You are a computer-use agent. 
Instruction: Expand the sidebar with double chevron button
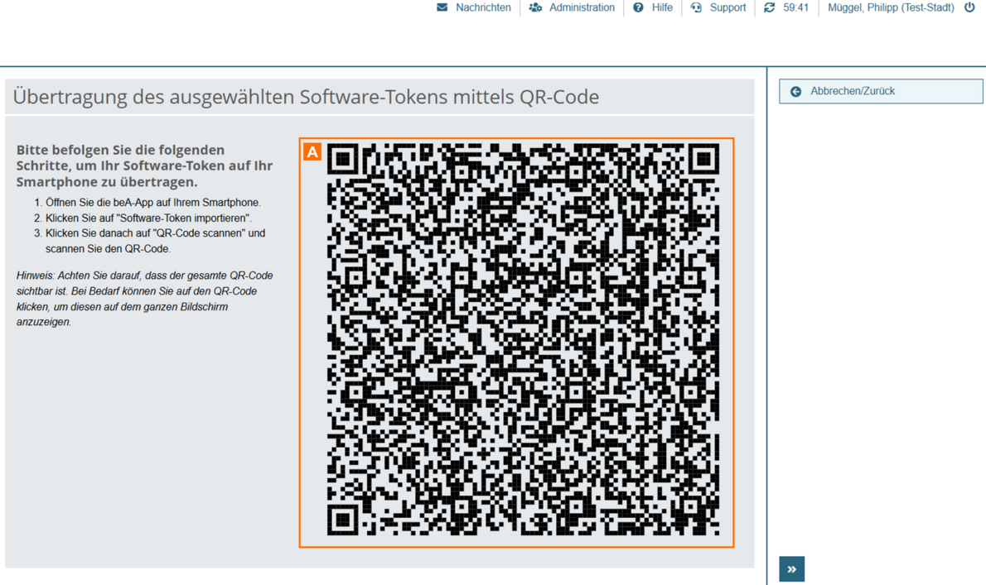pyautogui.click(x=791, y=569)
